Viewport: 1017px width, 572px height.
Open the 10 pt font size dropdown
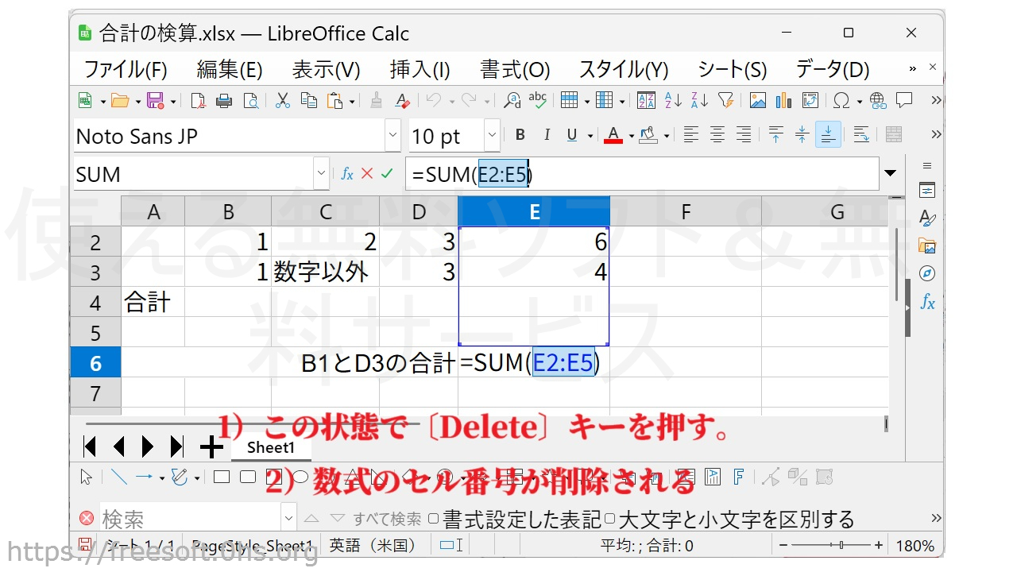coord(492,136)
